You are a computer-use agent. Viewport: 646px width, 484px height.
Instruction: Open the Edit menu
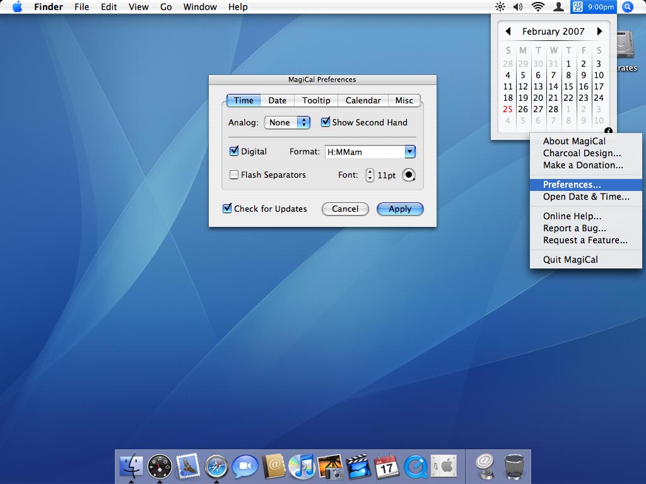[x=109, y=7]
